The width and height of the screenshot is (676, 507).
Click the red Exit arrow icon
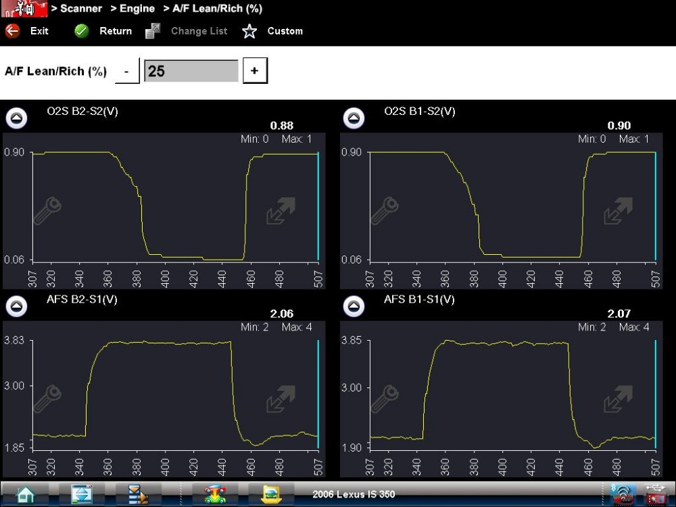pos(12,31)
